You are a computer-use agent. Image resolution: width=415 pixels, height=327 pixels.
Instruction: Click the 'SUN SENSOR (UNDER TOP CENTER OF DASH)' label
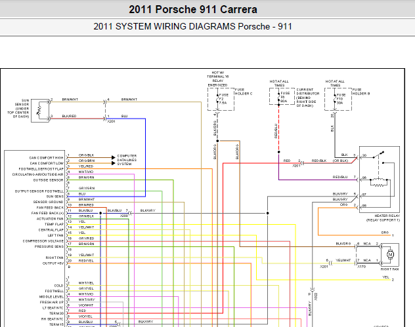[x=18, y=109]
